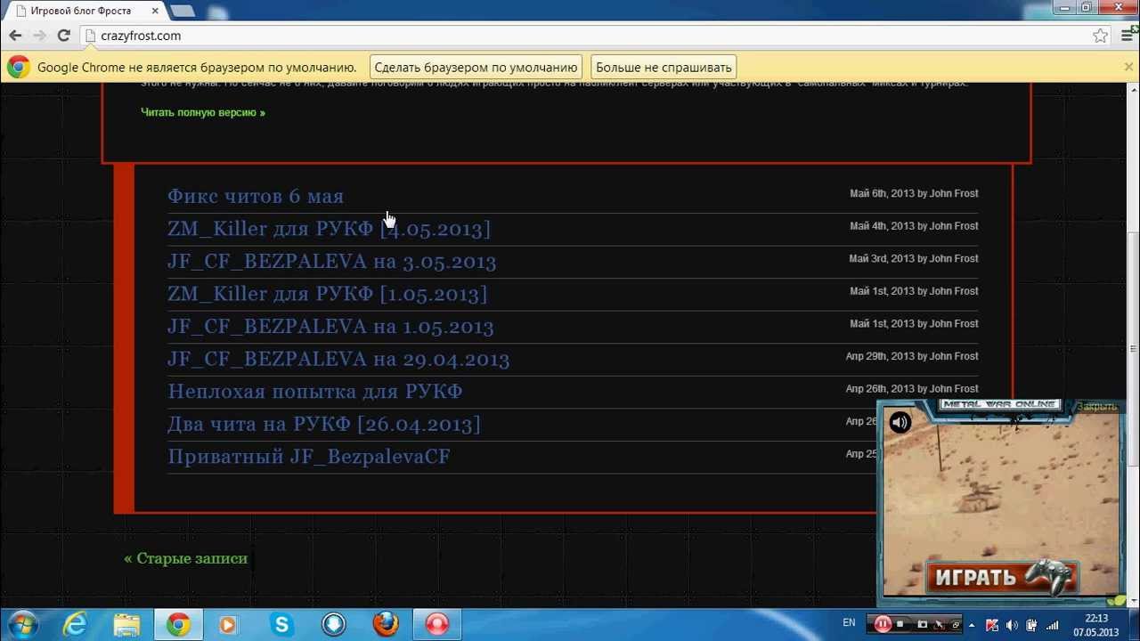Launch Firefox from the taskbar

386,625
